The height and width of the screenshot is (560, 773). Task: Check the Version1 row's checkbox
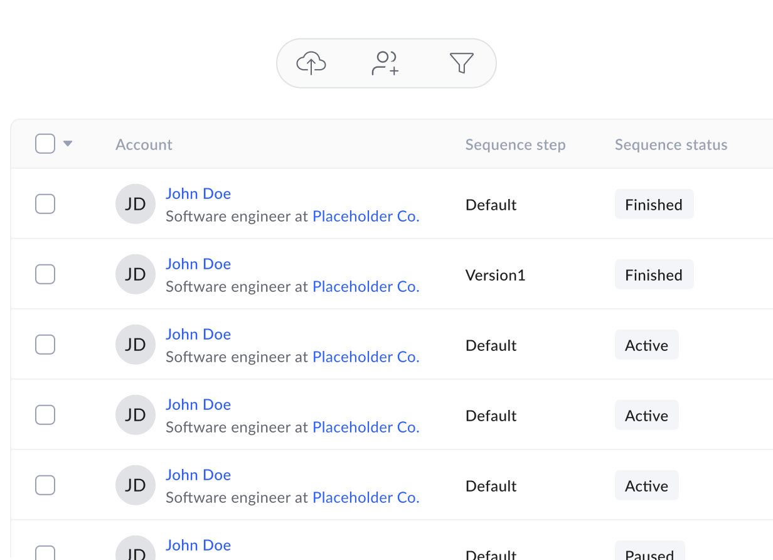[45, 274]
